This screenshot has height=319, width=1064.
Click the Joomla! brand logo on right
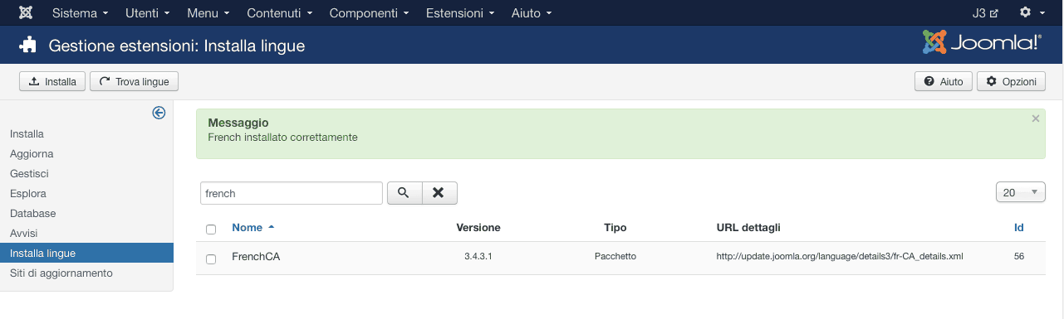982,42
